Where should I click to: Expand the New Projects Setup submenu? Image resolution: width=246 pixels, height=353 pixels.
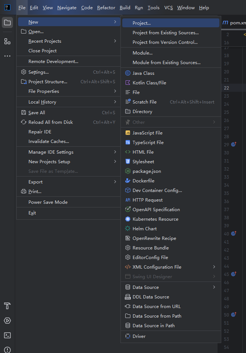[115, 161]
